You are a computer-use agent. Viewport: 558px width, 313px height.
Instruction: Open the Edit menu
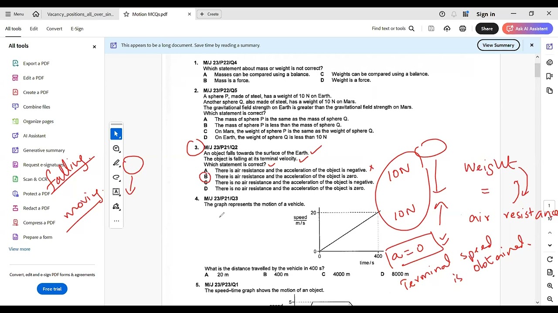pos(34,29)
